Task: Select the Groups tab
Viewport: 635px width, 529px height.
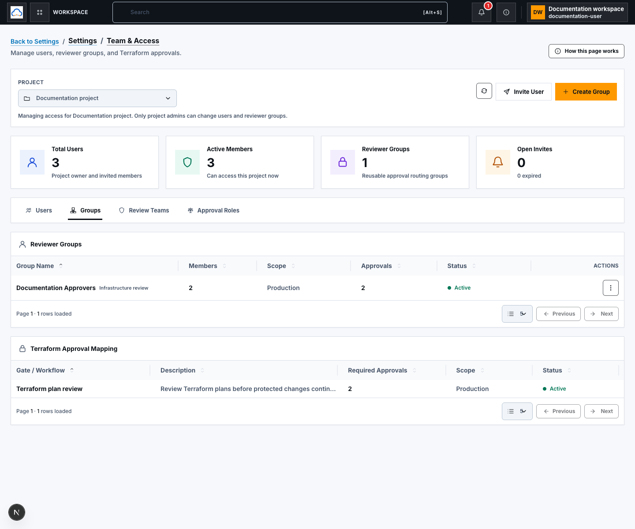Action: coord(86,210)
